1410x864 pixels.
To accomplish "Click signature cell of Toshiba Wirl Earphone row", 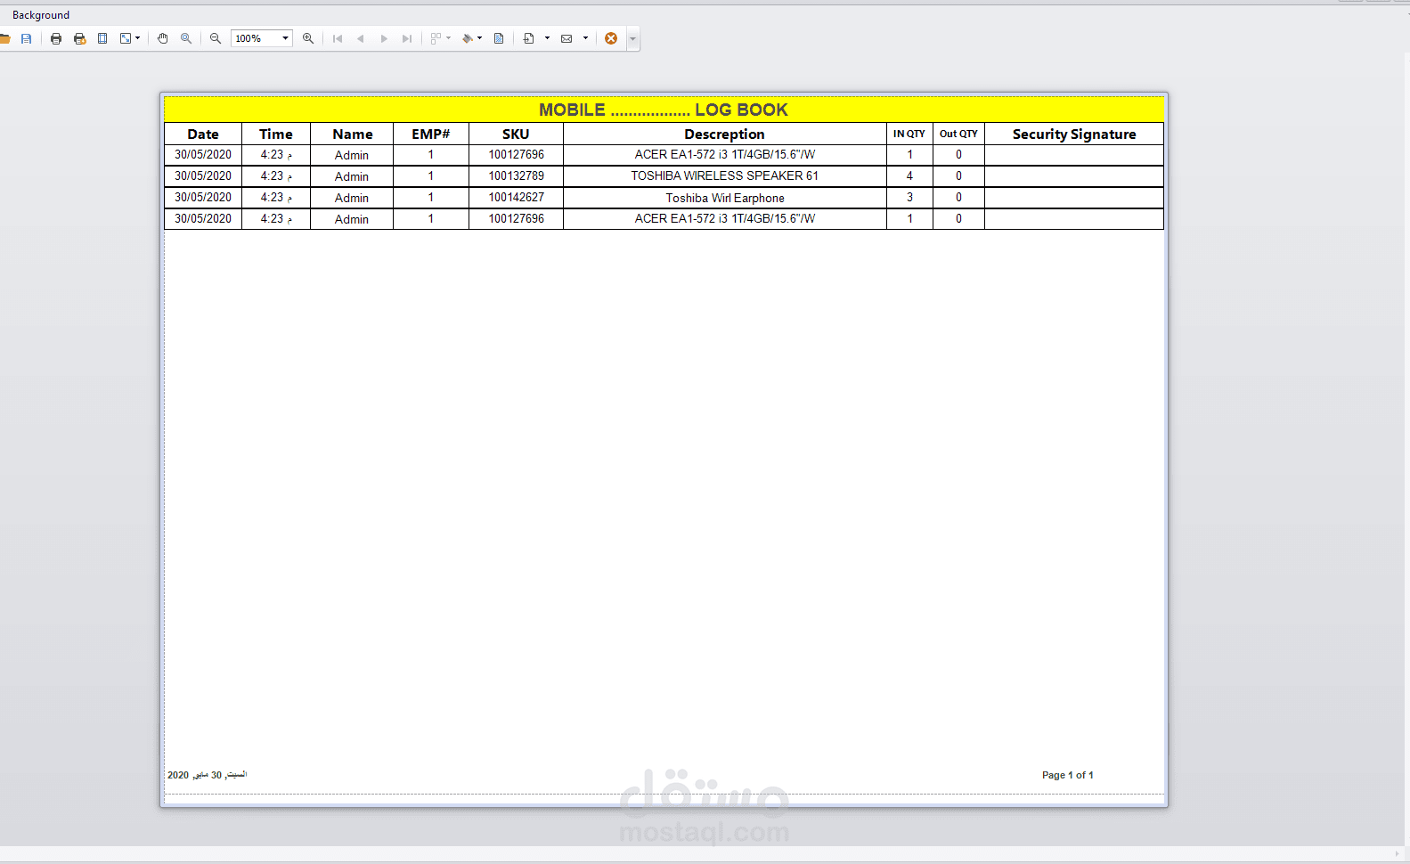I will click(1074, 198).
